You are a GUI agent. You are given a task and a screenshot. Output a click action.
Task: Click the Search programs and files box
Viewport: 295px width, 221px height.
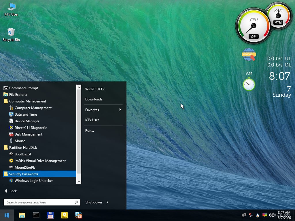(x=39, y=202)
